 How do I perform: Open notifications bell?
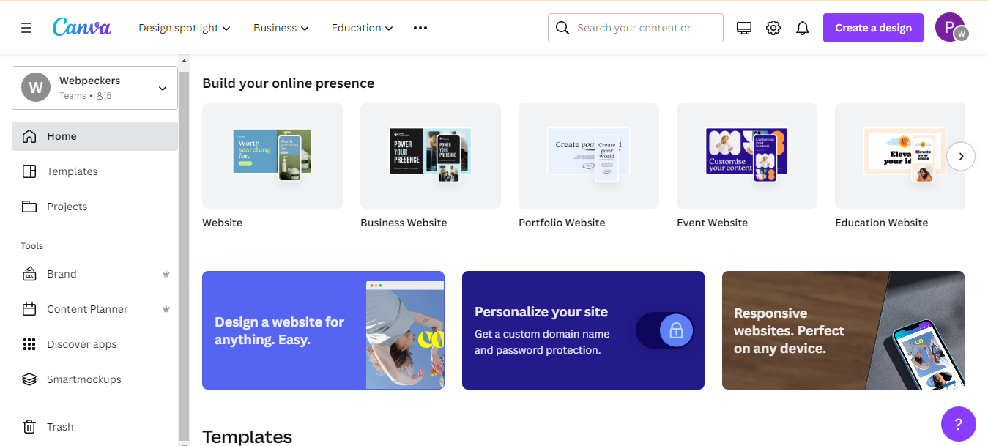coord(802,27)
